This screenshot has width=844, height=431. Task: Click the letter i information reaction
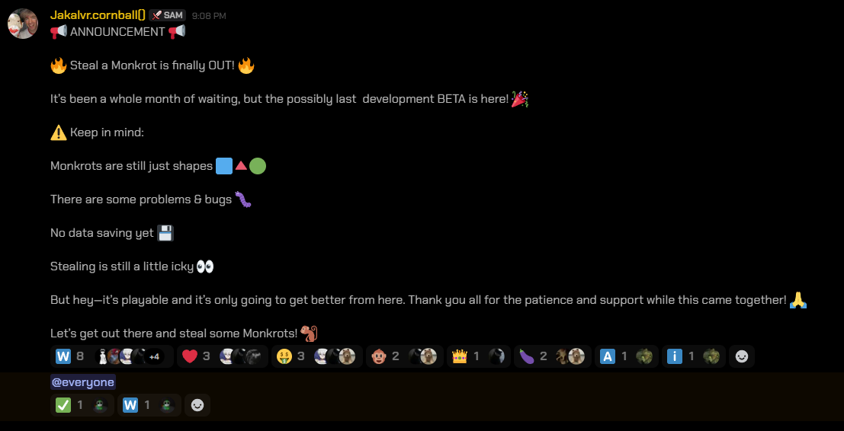pyautogui.click(x=693, y=356)
